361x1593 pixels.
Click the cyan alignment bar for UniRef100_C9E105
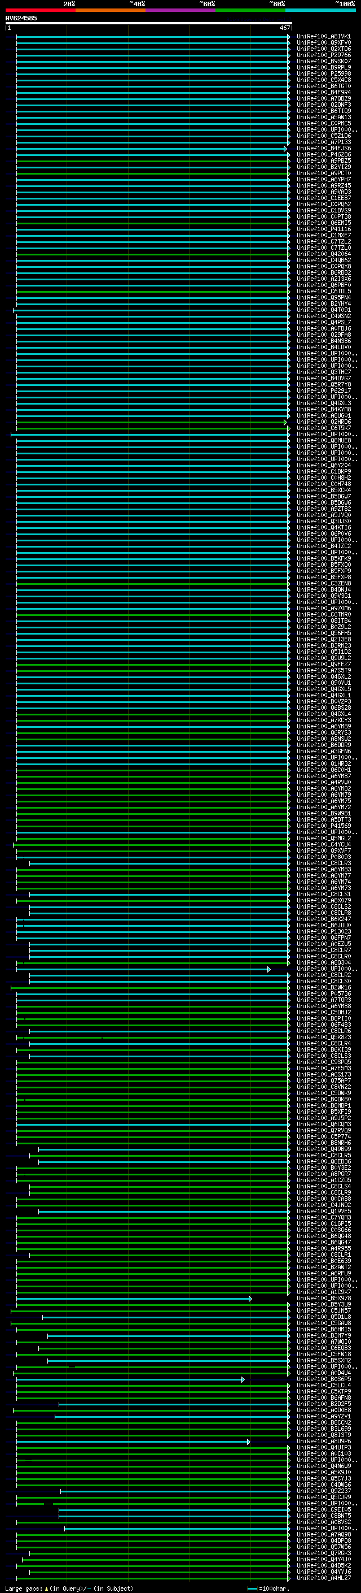click(173, 1509)
